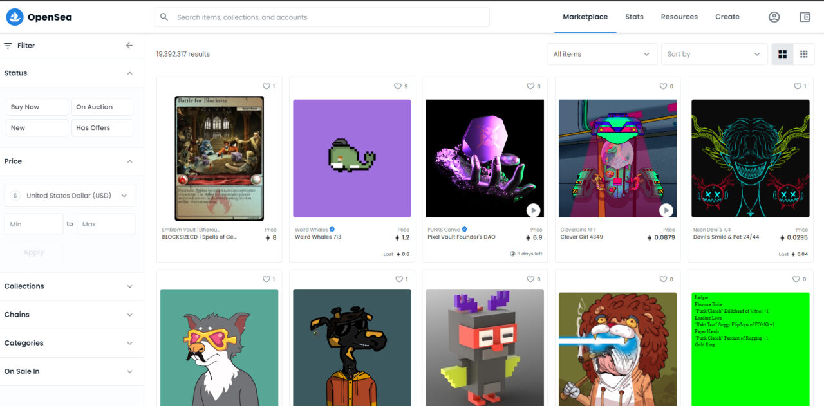
Task: Click the Create link in header
Action: click(x=727, y=17)
